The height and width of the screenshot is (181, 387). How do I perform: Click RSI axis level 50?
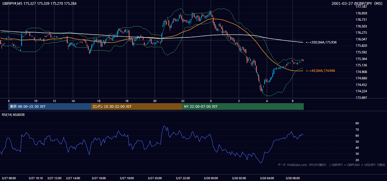click(357, 141)
